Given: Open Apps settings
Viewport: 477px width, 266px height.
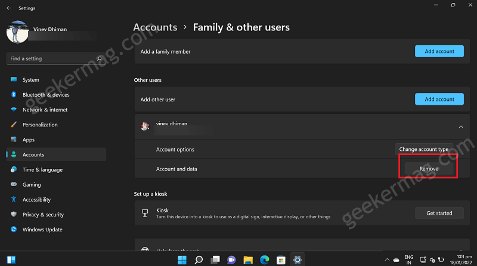Looking at the screenshot, I should pos(56,140).
